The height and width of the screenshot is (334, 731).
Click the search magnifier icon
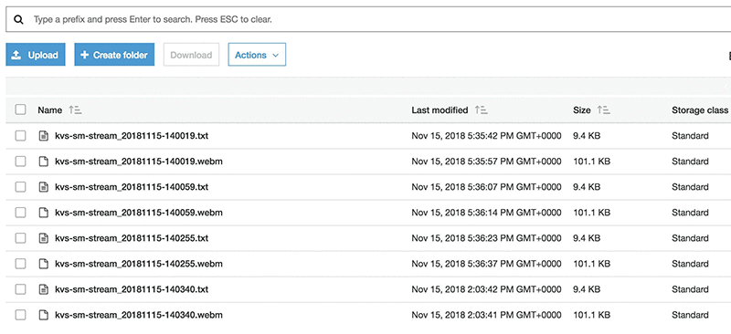[18, 19]
